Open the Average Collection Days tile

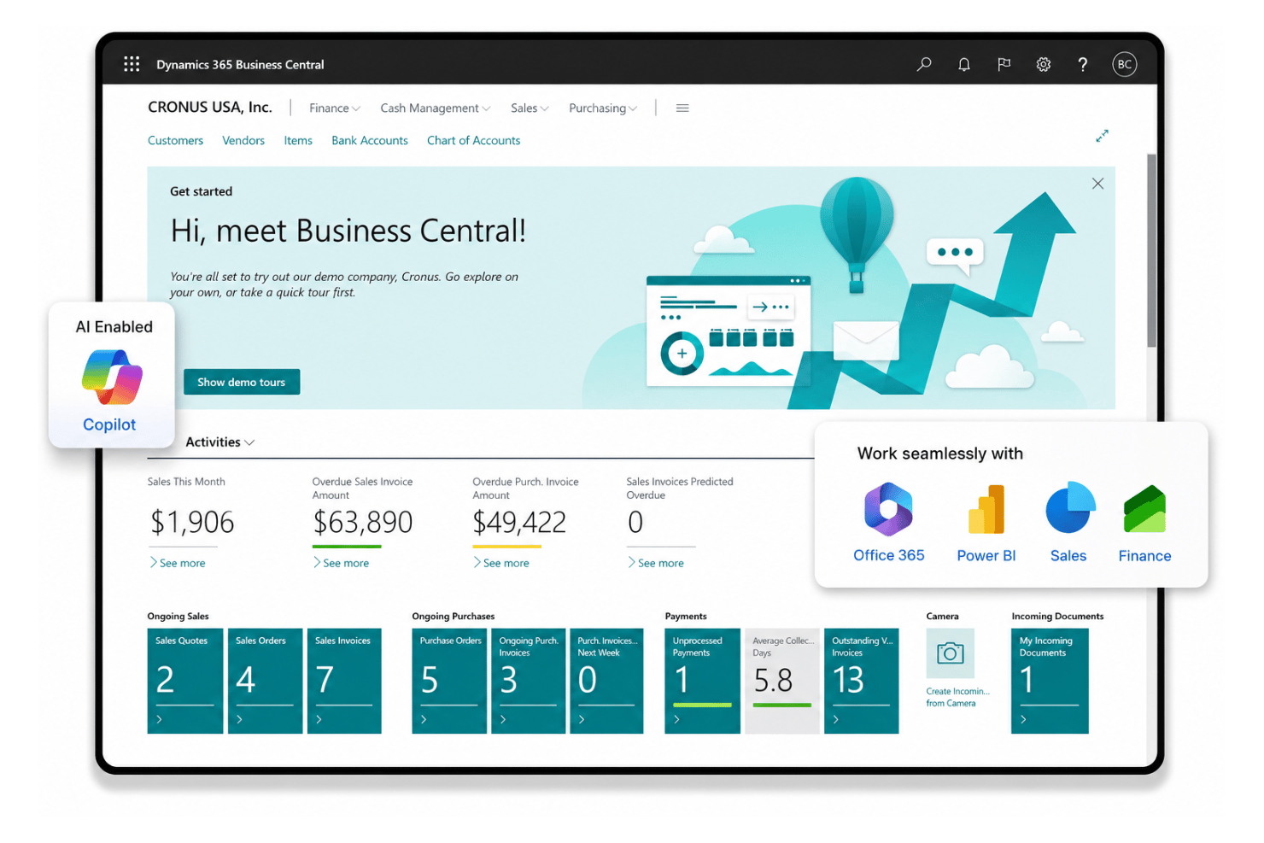coord(782,681)
